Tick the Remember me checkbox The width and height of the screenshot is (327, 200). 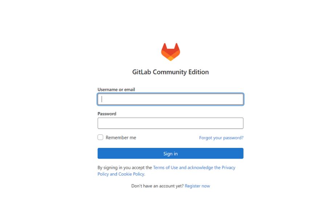100,137
